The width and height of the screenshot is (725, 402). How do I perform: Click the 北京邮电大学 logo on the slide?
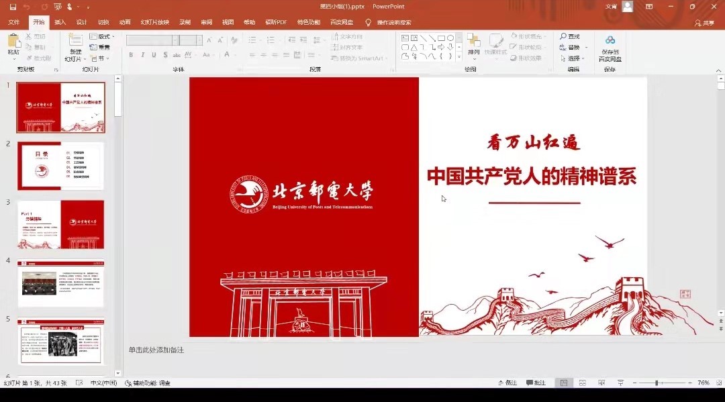[x=301, y=194]
